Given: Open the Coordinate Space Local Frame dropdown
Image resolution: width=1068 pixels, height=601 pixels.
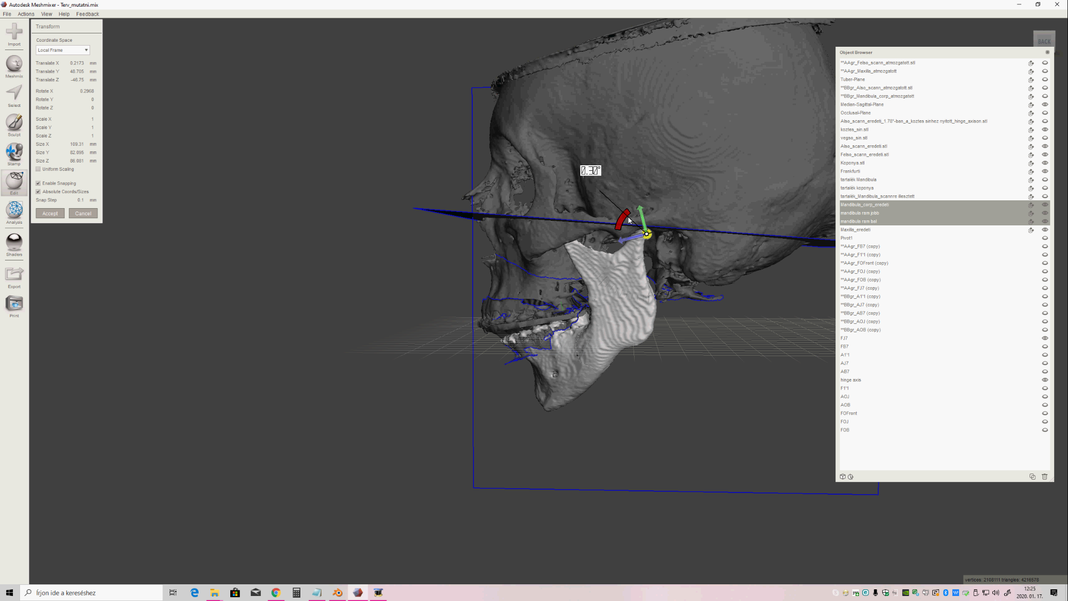Looking at the screenshot, I should 62,50.
